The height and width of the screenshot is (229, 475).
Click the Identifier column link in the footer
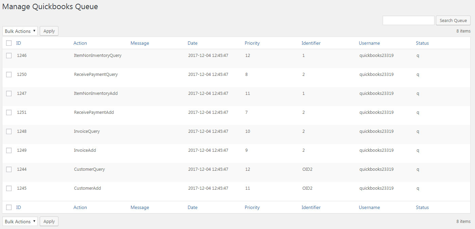(x=311, y=207)
